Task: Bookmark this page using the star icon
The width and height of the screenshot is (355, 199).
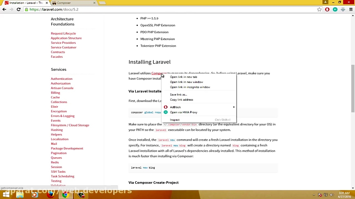Action: click(319, 9)
